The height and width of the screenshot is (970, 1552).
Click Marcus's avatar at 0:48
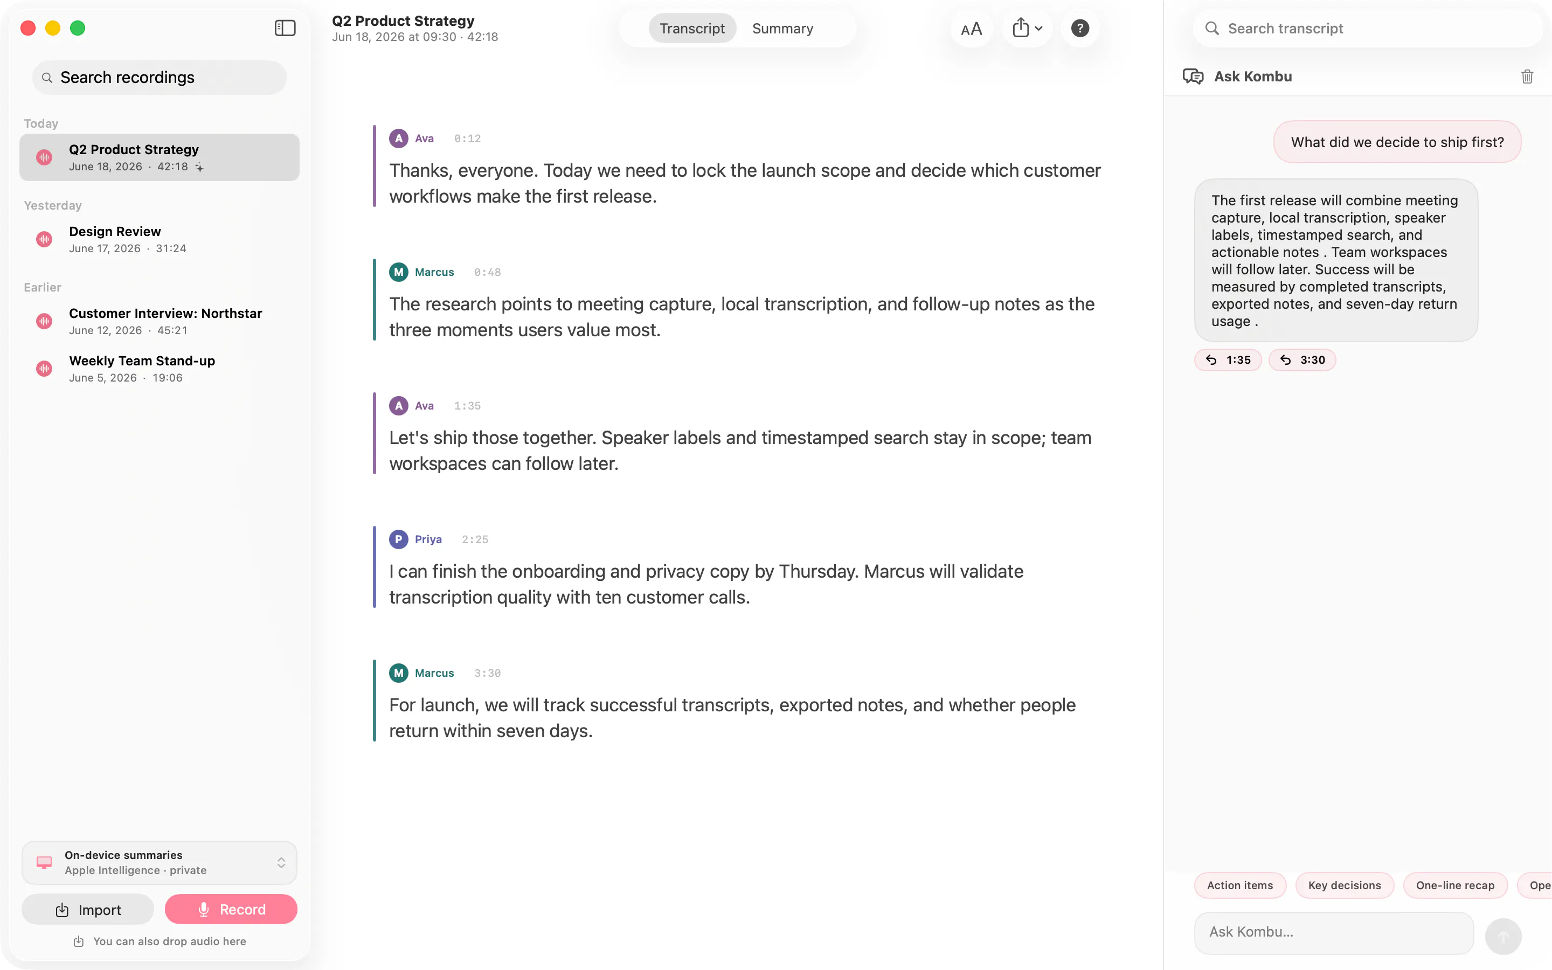[x=399, y=272]
